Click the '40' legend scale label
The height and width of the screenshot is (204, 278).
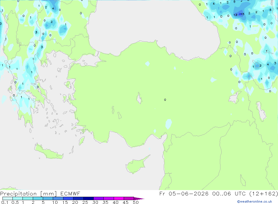tap(115, 202)
